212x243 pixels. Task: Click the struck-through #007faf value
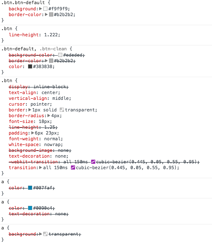[x=42, y=188]
